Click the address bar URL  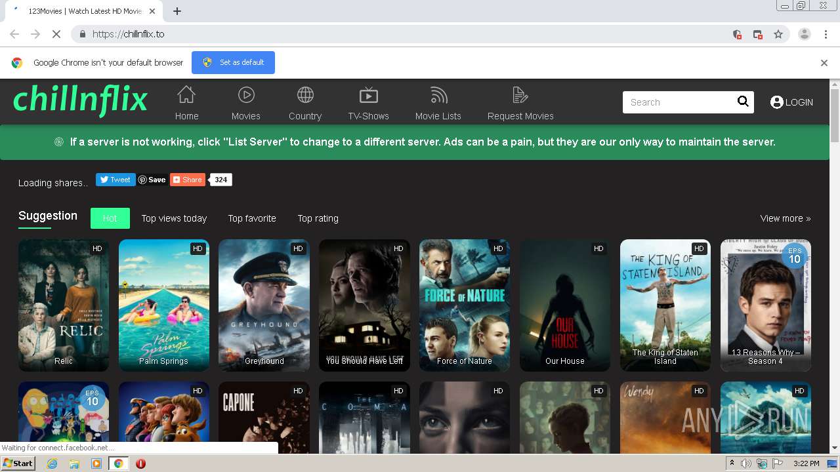(x=129, y=34)
